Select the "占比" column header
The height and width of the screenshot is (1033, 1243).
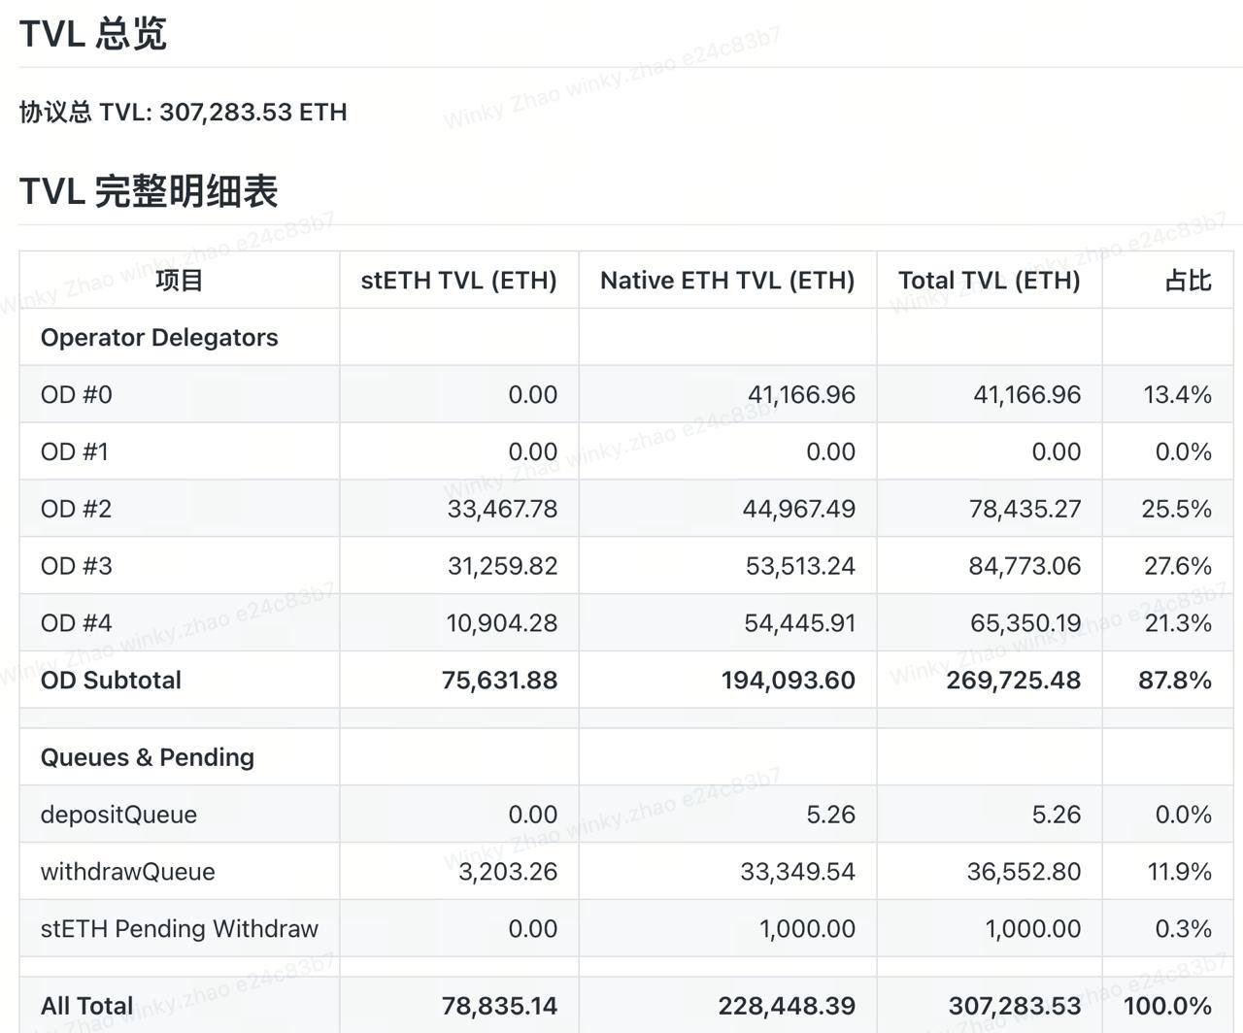[x=1188, y=281]
